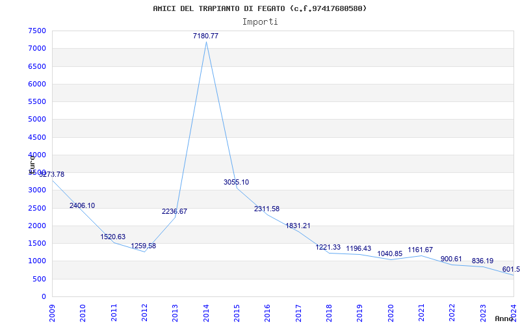Select the 1161.67 data label
The width and height of the screenshot is (520, 325).
pyautogui.click(x=420, y=250)
